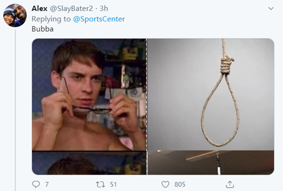
Task: Click the tweet text Bubba
Action: click(42, 29)
